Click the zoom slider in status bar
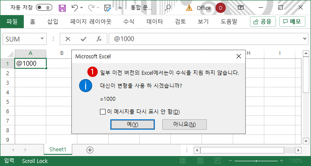311x166 pixels. point(256,161)
